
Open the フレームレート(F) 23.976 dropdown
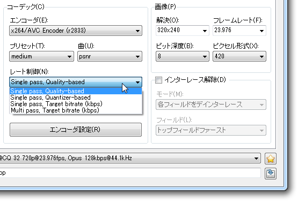[239, 31]
